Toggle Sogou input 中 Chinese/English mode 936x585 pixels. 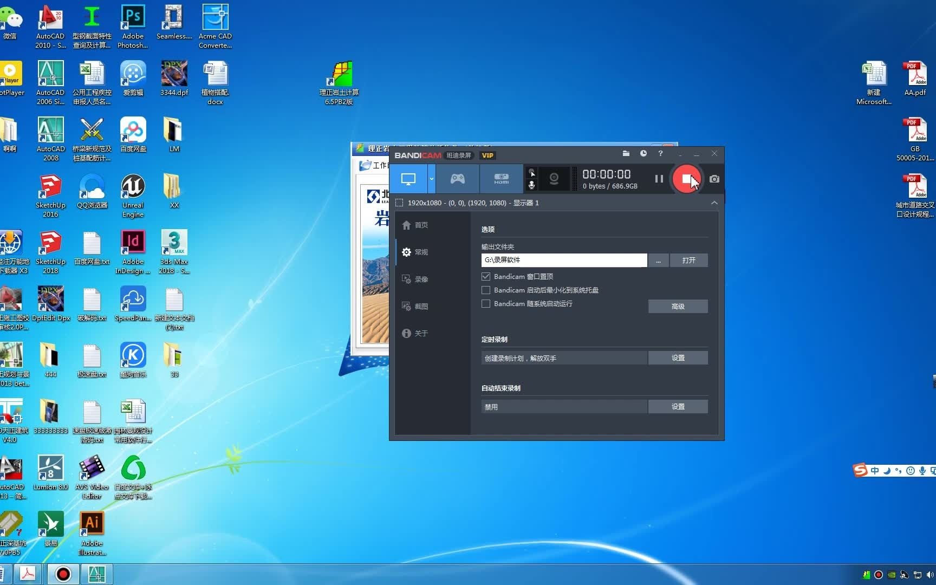point(875,471)
